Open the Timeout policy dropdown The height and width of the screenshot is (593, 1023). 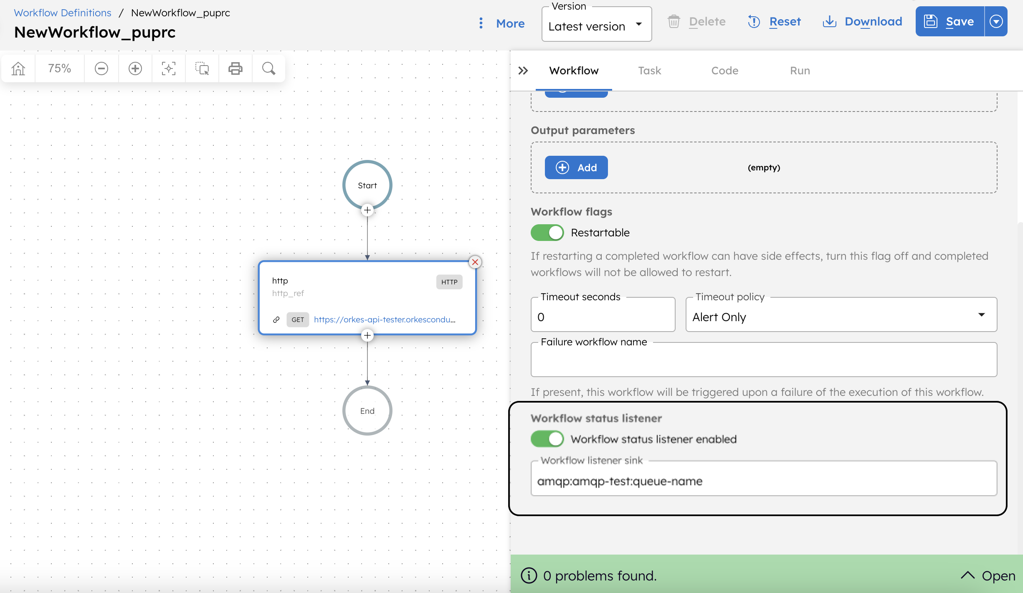[841, 315]
